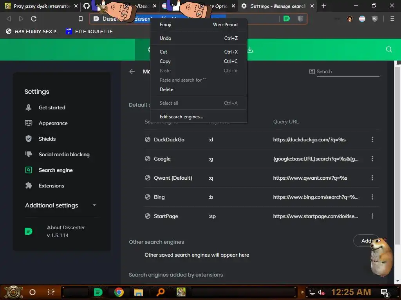Click the search magnifier in the green bar
This screenshot has width=401, height=300.
point(389,50)
